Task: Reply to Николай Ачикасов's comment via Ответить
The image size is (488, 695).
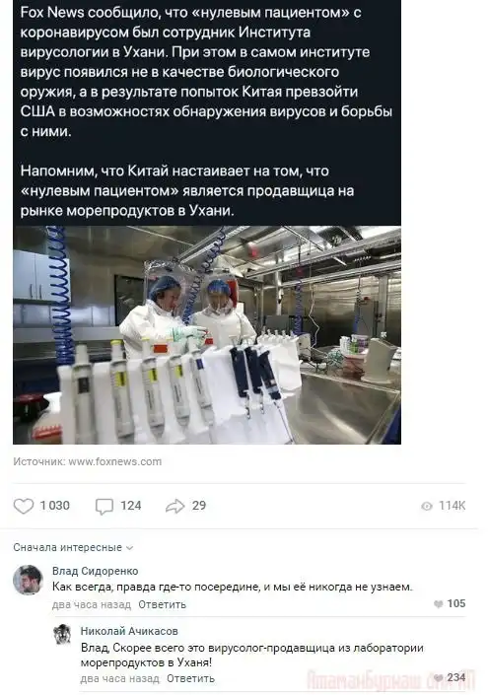Action: pyautogui.click(x=190, y=678)
